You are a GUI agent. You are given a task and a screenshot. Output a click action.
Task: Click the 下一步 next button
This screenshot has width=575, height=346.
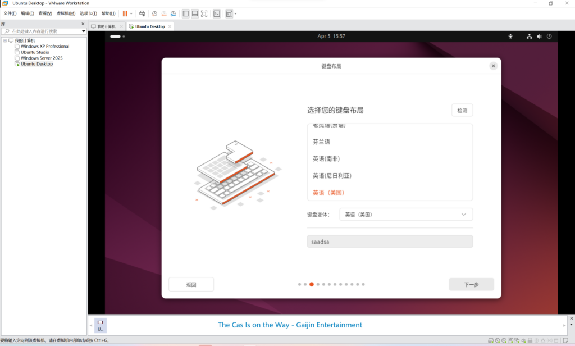tap(471, 284)
